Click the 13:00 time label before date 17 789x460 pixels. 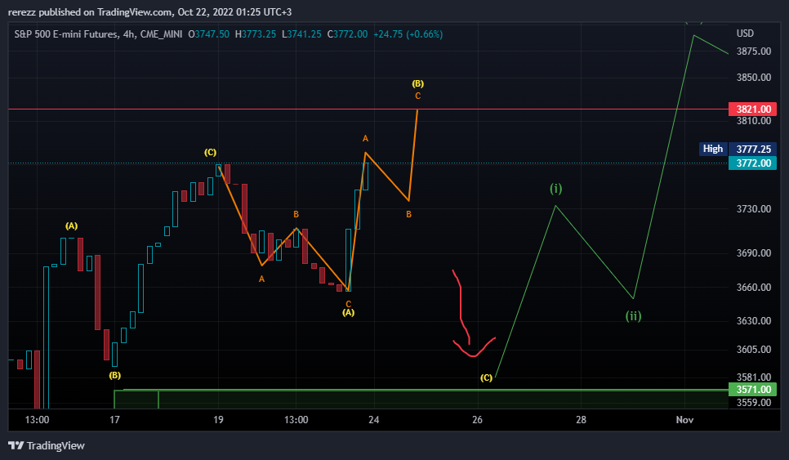(38, 420)
